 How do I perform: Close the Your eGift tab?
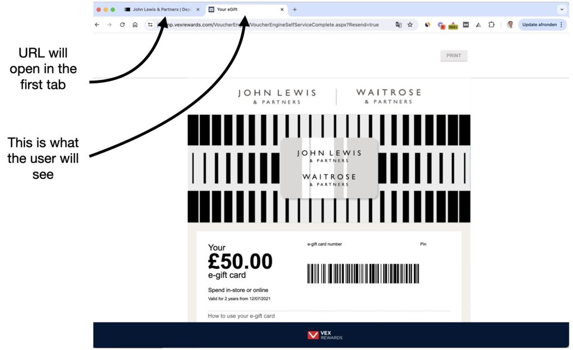pos(282,10)
